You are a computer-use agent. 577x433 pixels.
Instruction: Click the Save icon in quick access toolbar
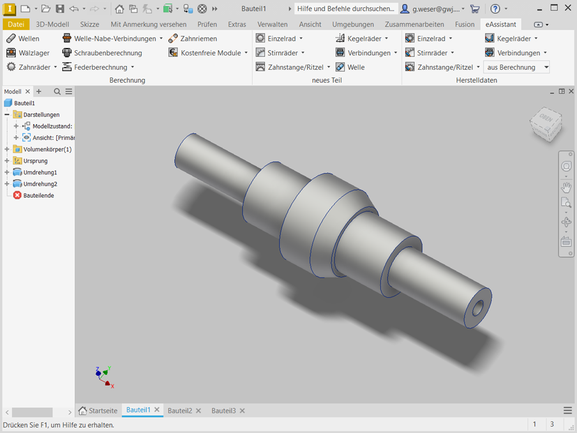coord(60,9)
